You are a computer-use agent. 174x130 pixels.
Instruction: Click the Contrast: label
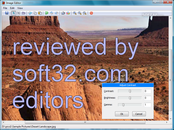(x=109, y=91)
